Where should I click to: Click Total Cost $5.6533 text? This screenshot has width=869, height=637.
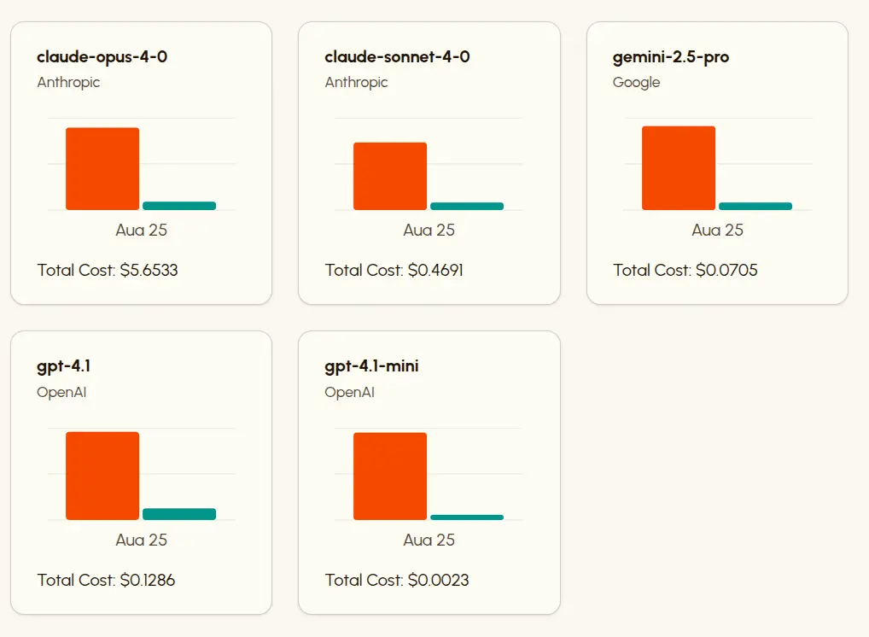108,270
